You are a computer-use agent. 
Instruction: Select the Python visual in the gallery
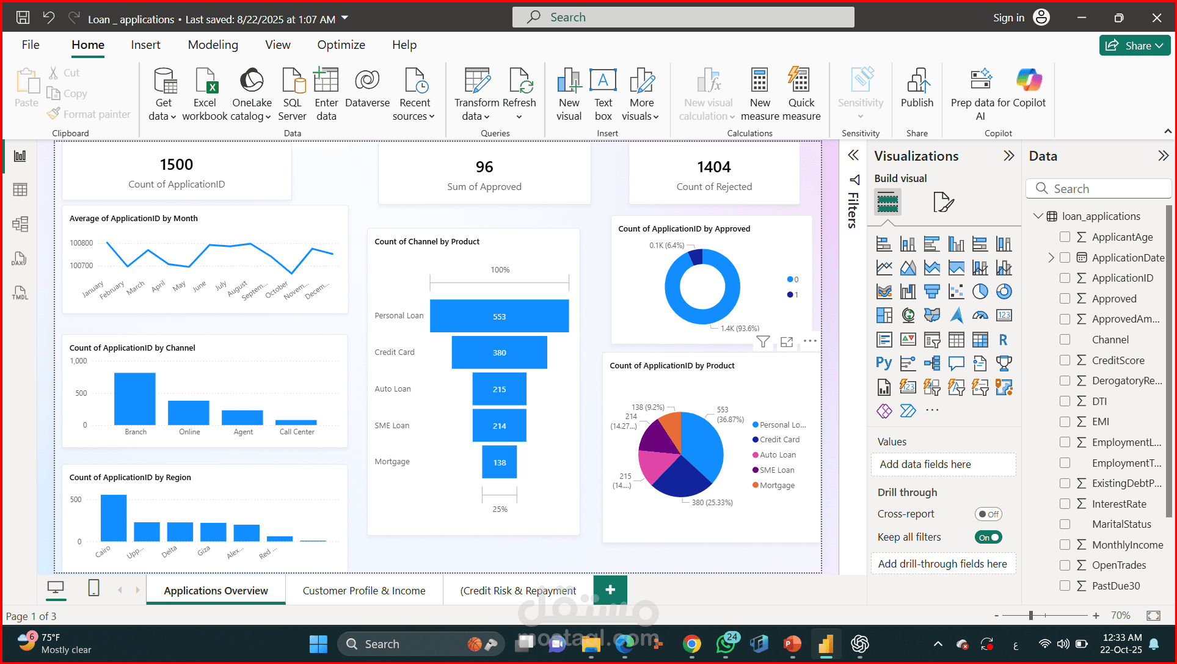pyautogui.click(x=884, y=363)
